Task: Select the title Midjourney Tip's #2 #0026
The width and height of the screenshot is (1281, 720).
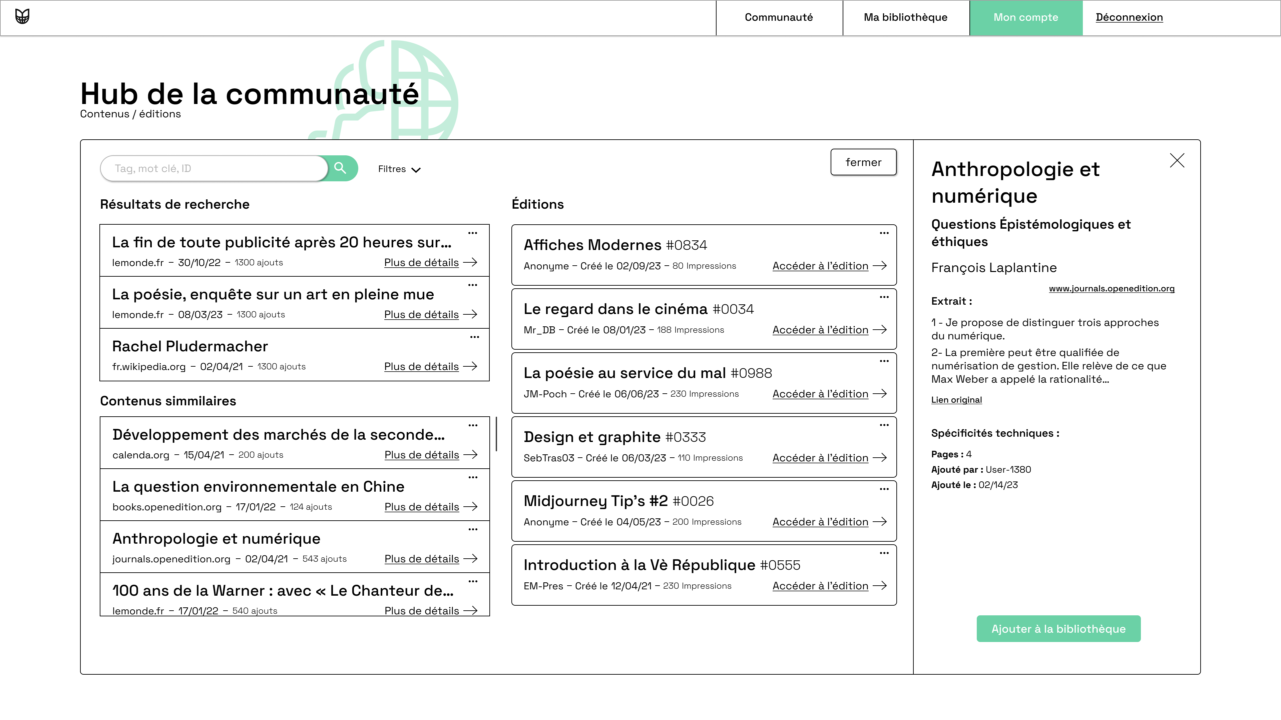Action: click(x=618, y=501)
